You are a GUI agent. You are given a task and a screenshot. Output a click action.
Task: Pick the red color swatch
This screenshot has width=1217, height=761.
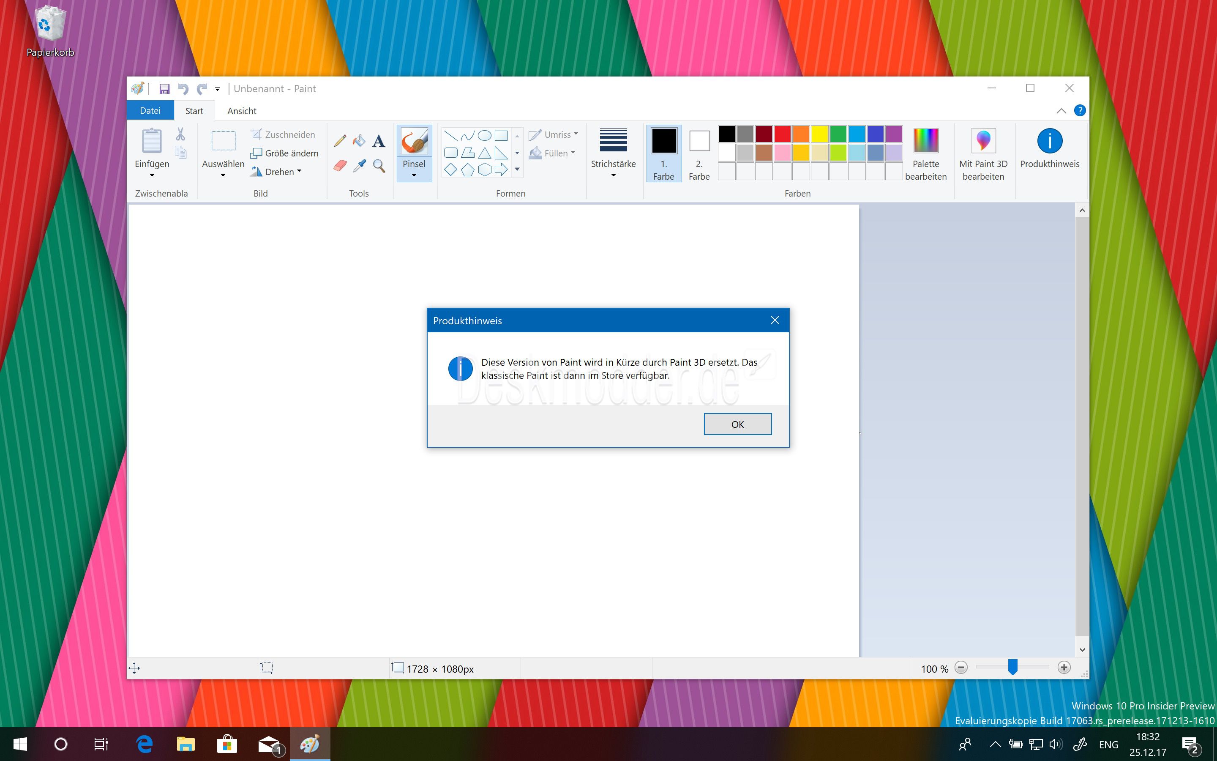click(x=782, y=134)
